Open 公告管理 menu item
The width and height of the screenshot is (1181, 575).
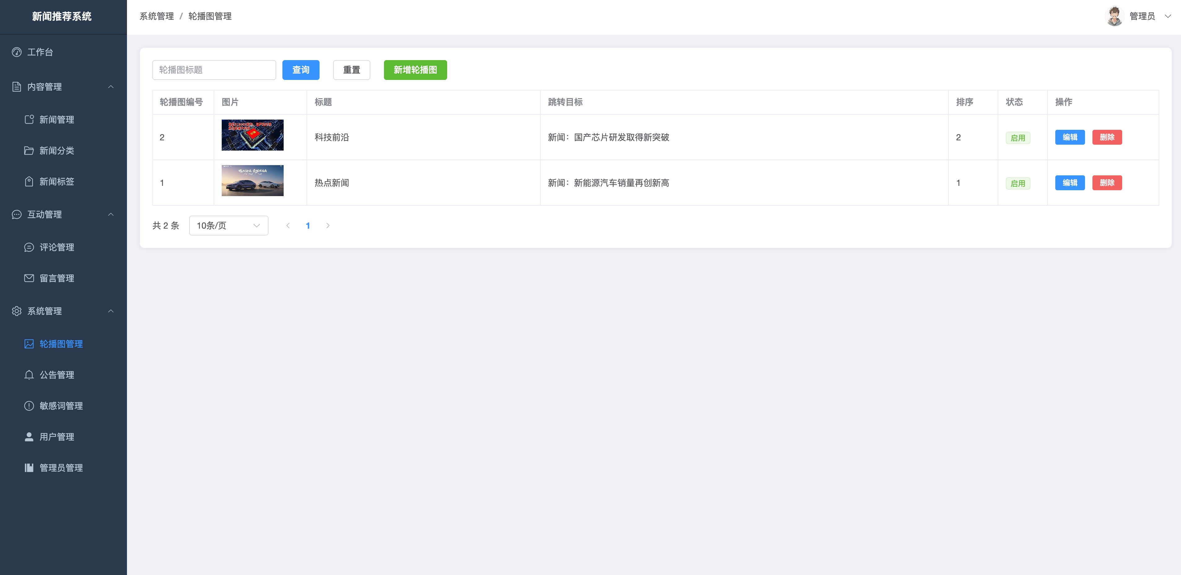click(63, 375)
